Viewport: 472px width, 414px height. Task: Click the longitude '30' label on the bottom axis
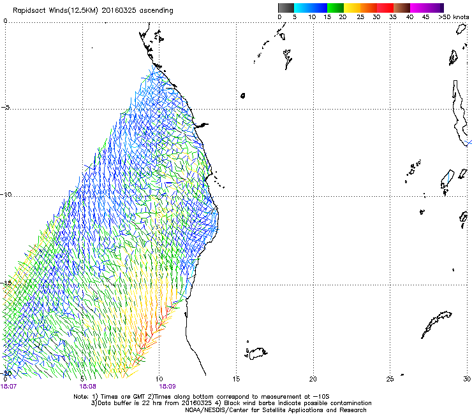pyautogui.click(x=467, y=379)
